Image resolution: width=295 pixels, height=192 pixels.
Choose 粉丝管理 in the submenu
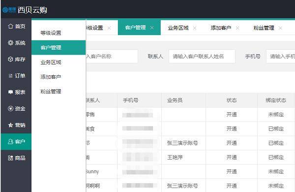point(51,92)
